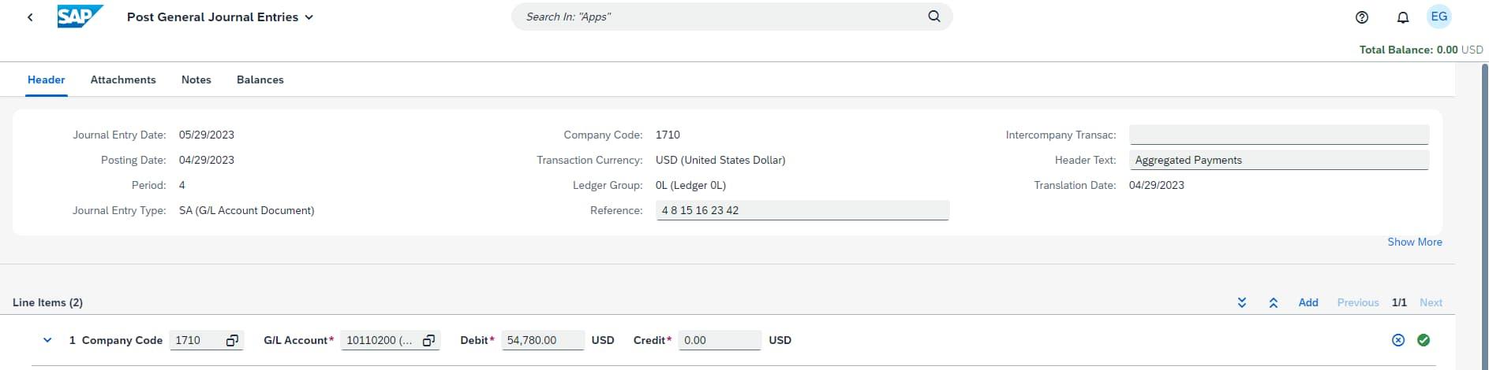Open value help for line Company Code
Screen dimensions: 1489x370
coord(232,341)
